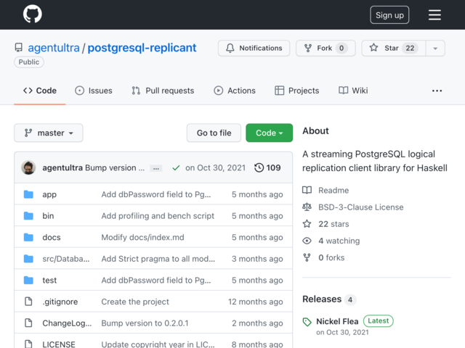This screenshot has width=465, height=348.
Task: Expand the Star lists dropdown arrow
Action: (x=435, y=49)
